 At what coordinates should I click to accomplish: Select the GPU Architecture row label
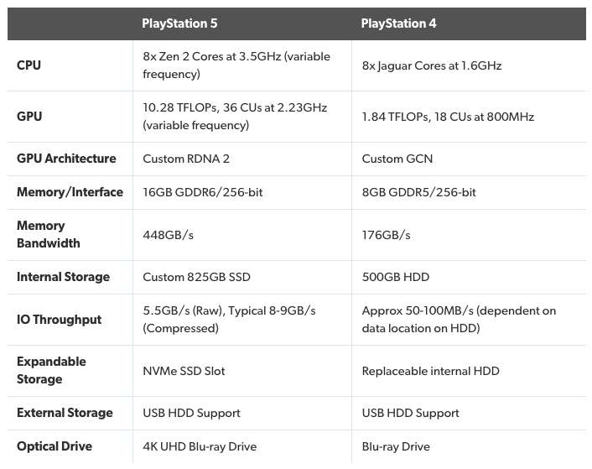tap(66, 159)
